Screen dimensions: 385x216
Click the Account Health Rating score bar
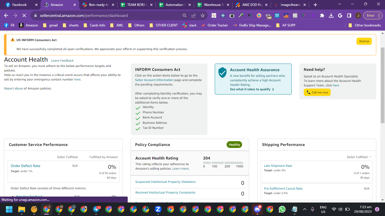pyautogui.click(x=223, y=163)
